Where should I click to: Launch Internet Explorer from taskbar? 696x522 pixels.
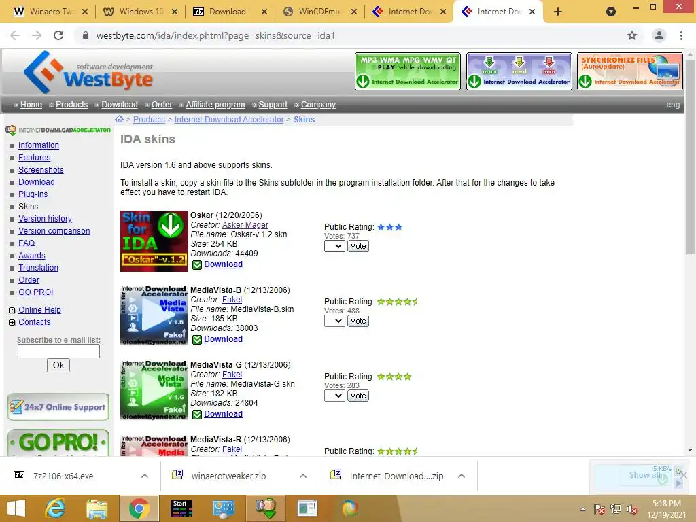(55, 508)
